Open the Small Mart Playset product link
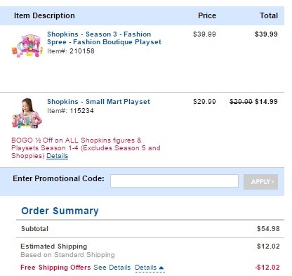The width and height of the screenshot is (292, 276). (98, 102)
